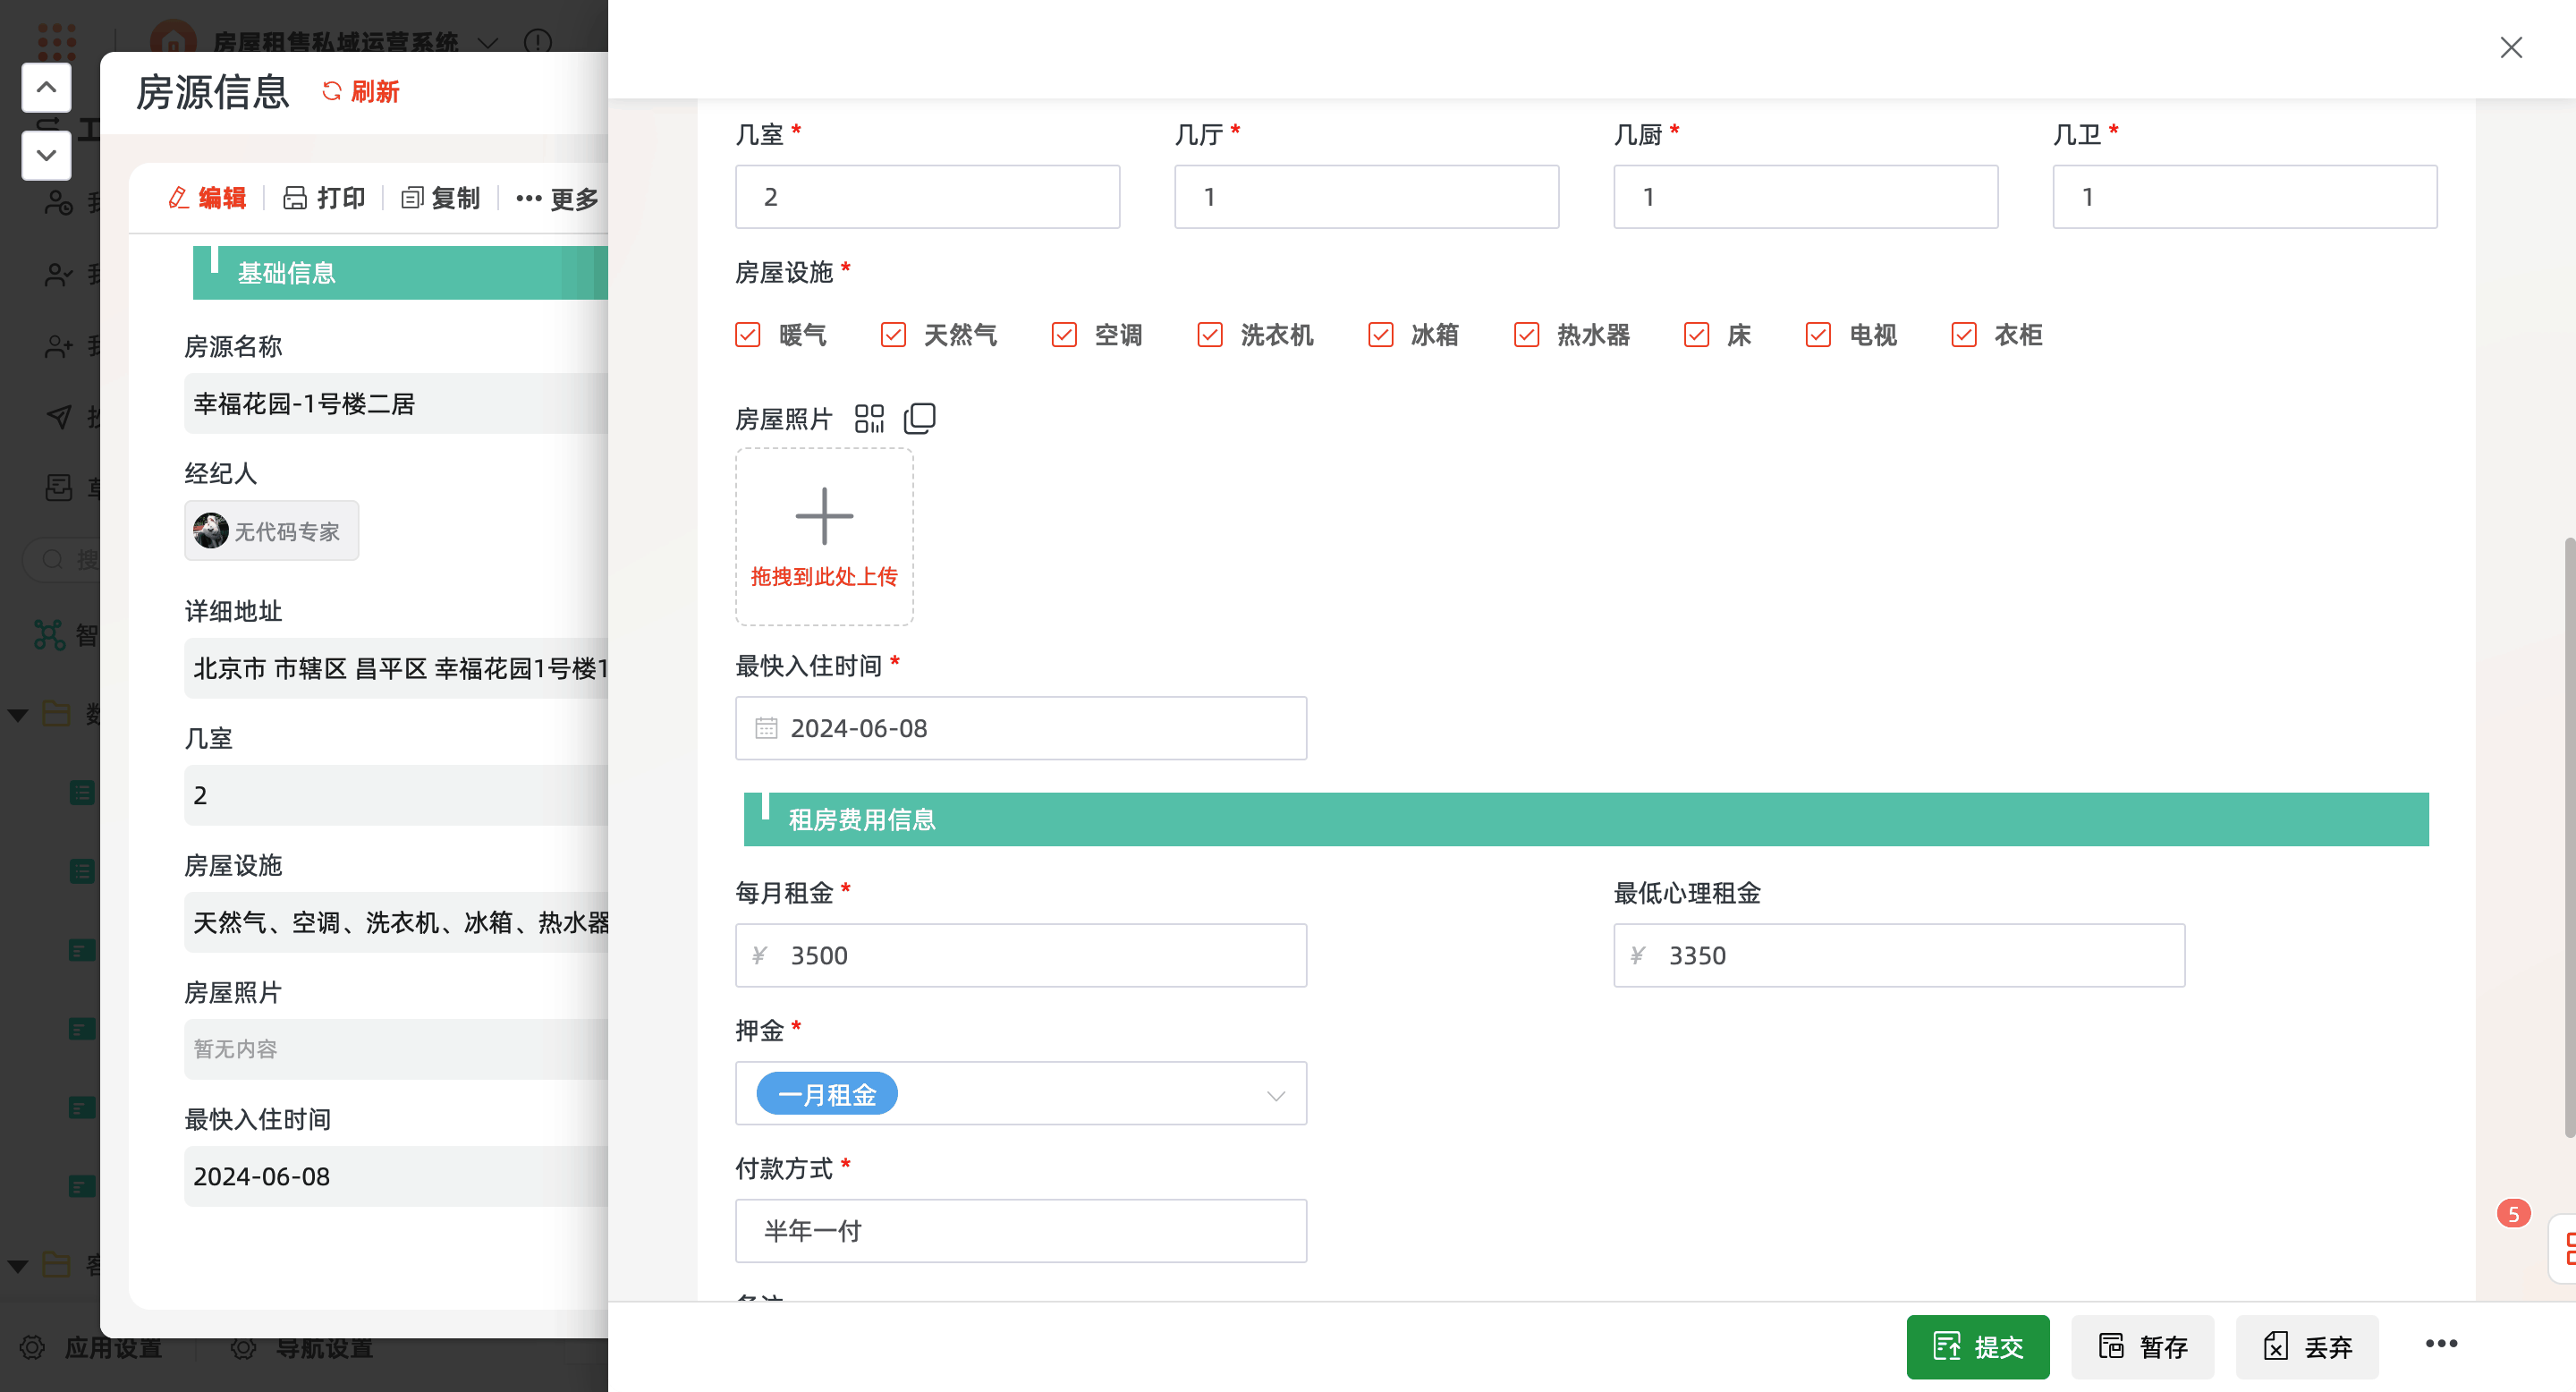Toggle the 洗衣机 checkbox
This screenshot has height=1392, width=2576.
pos(1210,334)
